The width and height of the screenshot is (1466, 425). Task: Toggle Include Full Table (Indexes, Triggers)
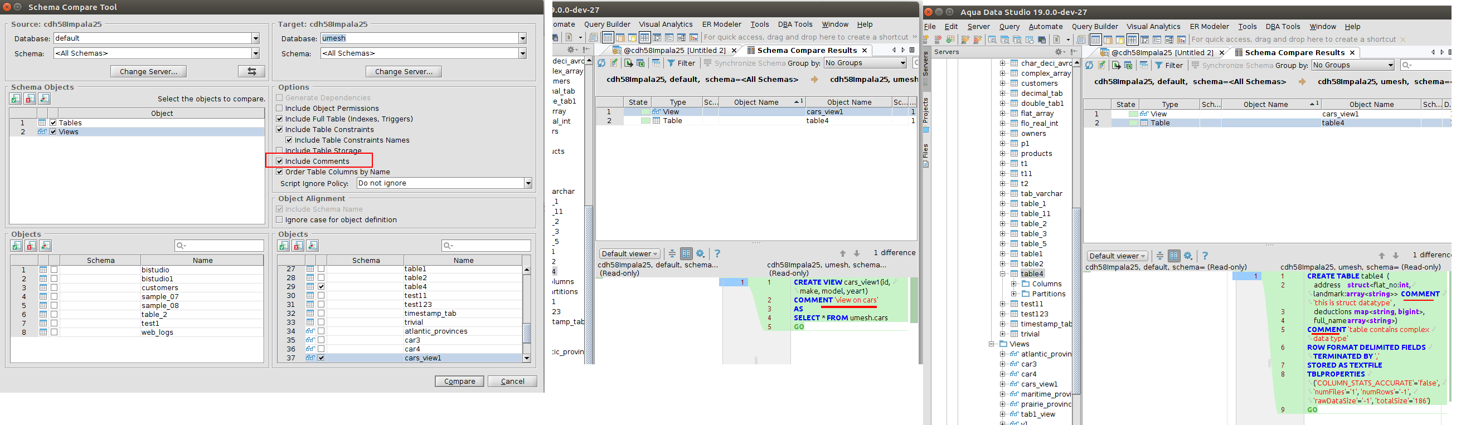279,119
